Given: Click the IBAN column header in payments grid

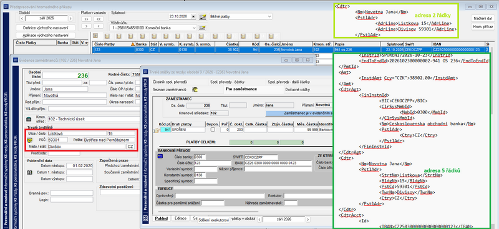Looking at the screenshot, I should (x=458, y=44).
